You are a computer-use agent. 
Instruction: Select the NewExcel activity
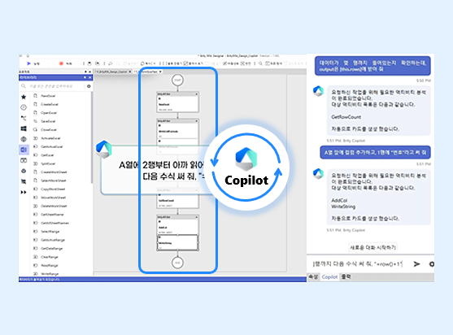point(48,96)
